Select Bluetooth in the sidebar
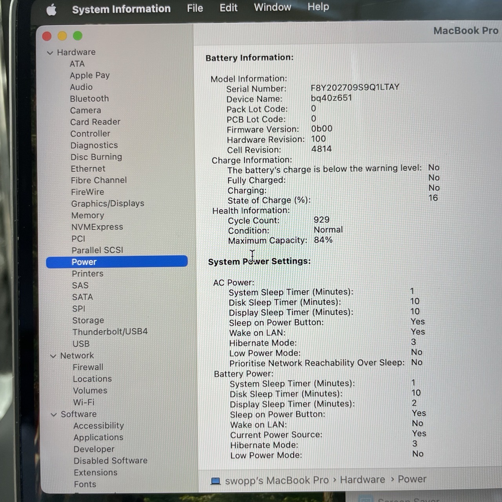 pyautogui.click(x=89, y=99)
